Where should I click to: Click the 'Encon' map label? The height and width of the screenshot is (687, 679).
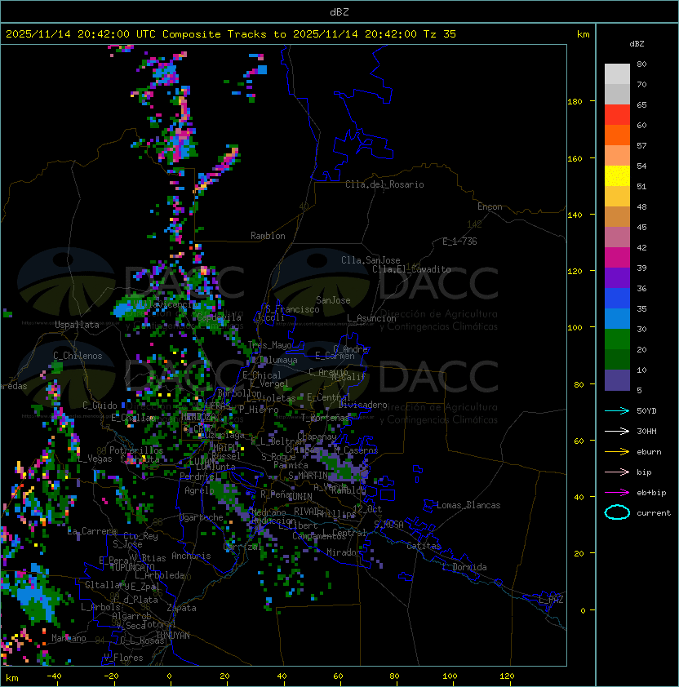click(490, 206)
